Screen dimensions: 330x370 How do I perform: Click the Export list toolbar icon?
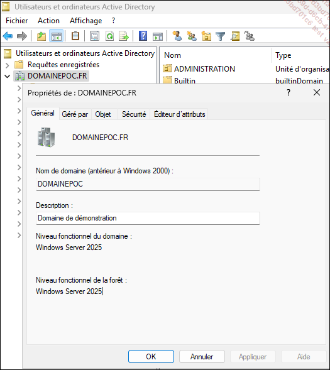124,36
